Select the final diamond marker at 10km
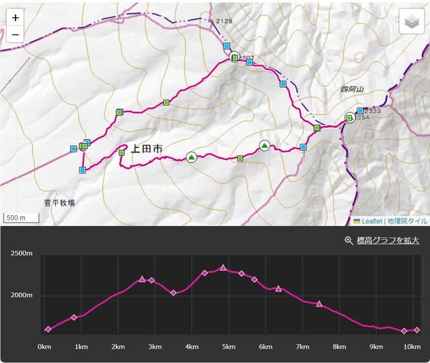Image resolution: width=430 pixels, height=363 pixels. (x=417, y=329)
